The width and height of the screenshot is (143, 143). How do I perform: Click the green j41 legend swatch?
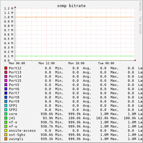tap(6, 118)
